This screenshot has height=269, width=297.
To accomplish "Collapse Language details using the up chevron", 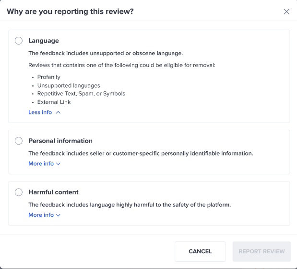I will 58,112.
